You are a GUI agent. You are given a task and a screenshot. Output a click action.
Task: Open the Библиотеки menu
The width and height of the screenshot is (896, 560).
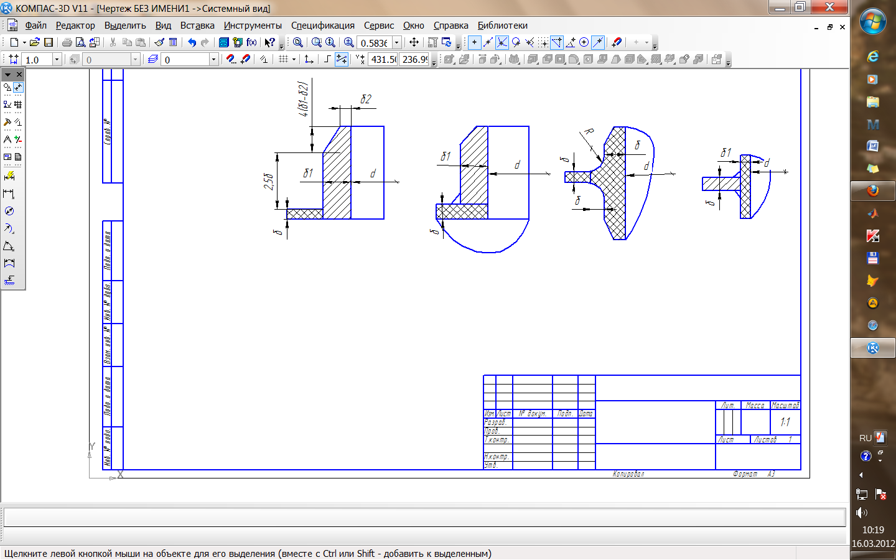coord(502,26)
